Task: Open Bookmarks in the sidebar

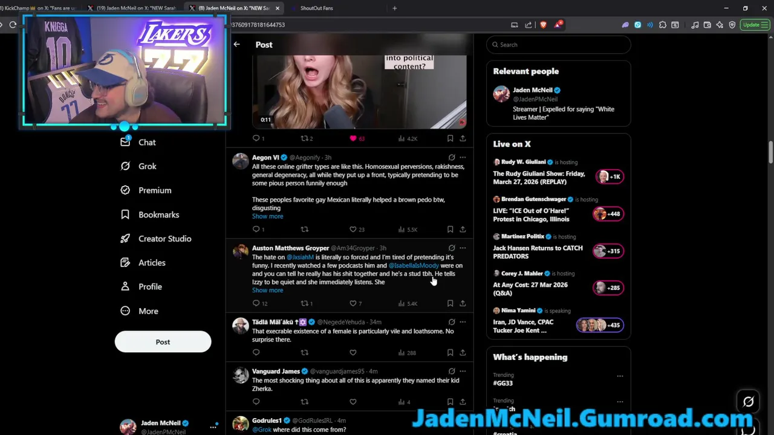Action: (149, 214)
